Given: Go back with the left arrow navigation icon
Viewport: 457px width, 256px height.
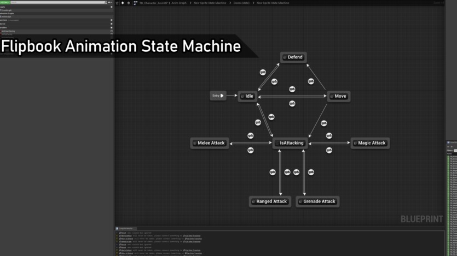Looking at the screenshot, I should pos(123,3).
